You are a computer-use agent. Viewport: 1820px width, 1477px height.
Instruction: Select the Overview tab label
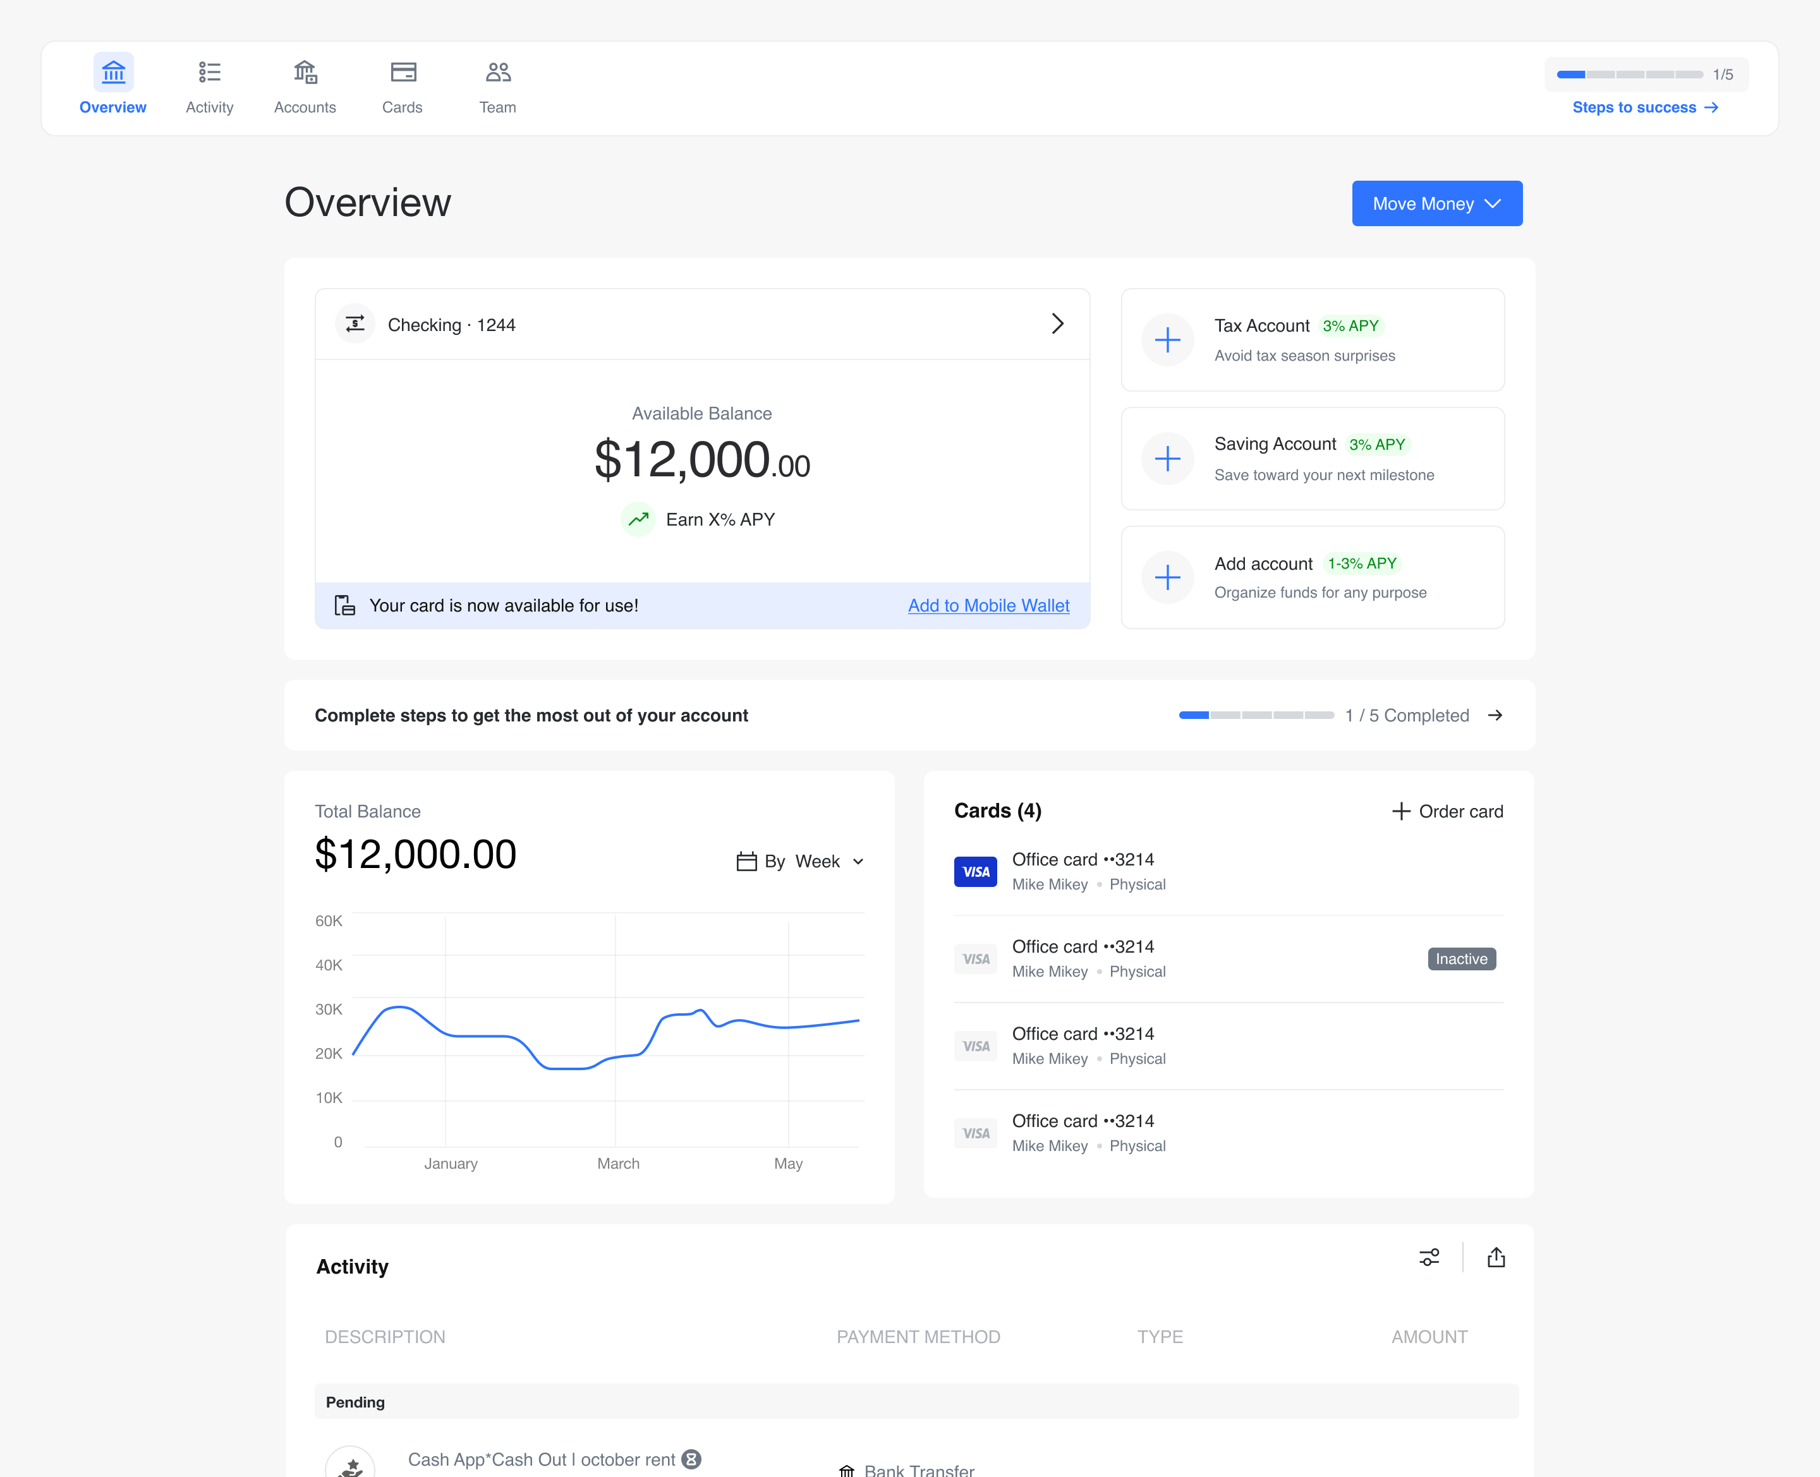tap(113, 107)
